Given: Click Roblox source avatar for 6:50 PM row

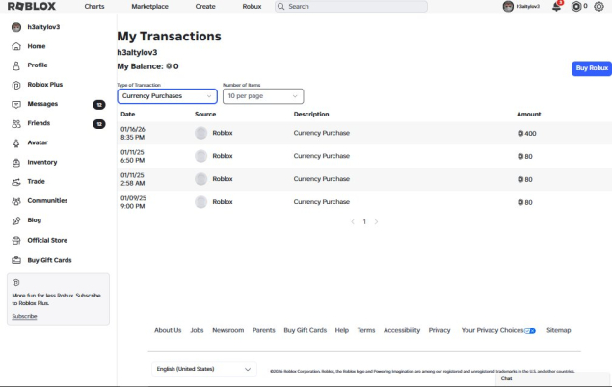Looking at the screenshot, I should [x=201, y=156].
